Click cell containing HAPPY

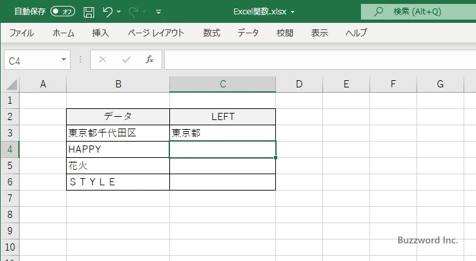tap(118, 149)
